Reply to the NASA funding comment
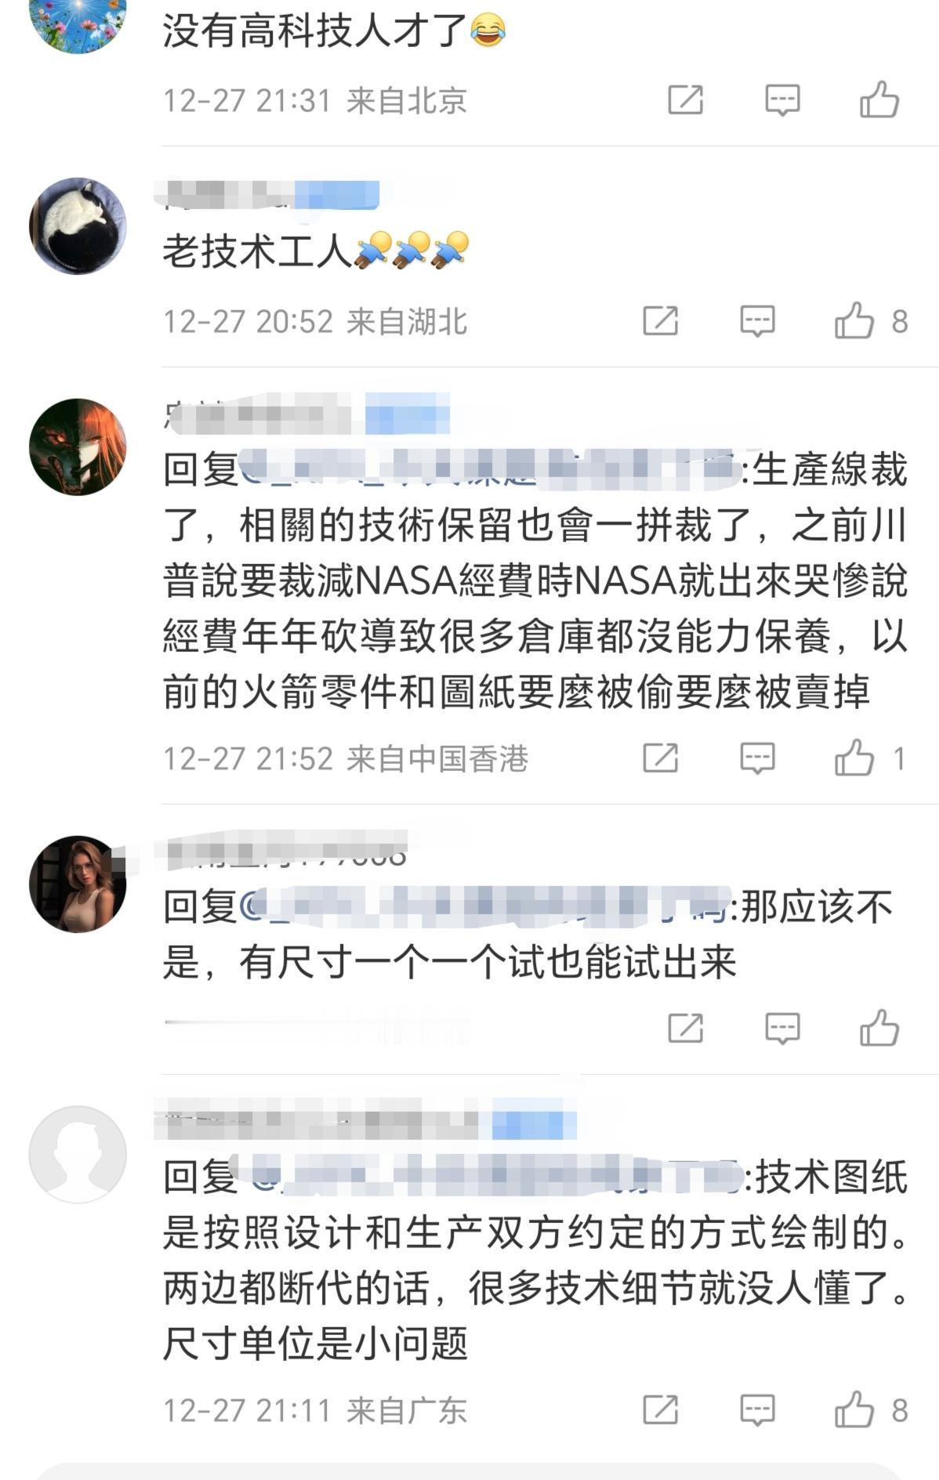 [x=757, y=758]
